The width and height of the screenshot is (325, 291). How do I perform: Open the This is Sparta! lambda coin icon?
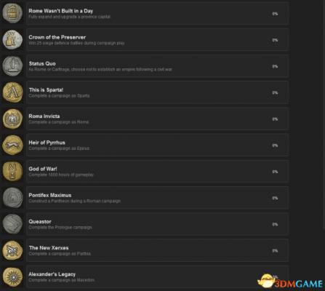coord(12,92)
